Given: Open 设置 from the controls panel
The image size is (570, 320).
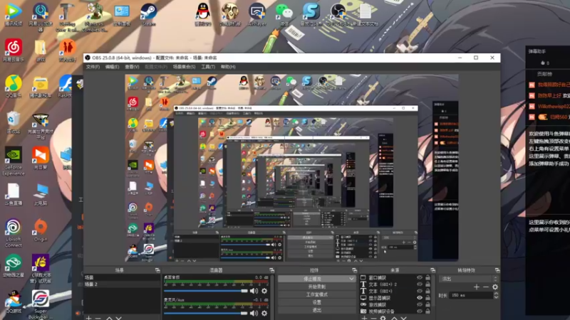Looking at the screenshot, I should click(x=316, y=302).
